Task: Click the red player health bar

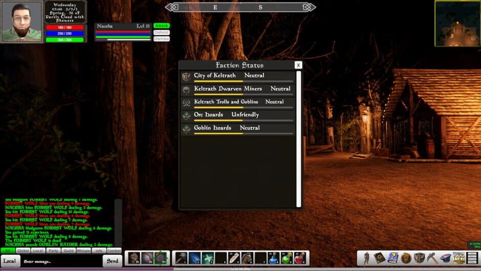Action: (64, 27)
